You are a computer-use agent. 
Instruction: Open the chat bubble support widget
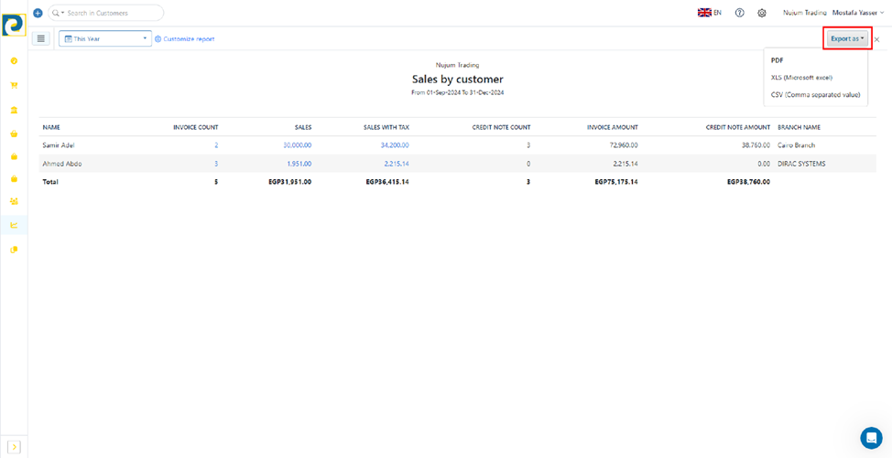tap(871, 438)
